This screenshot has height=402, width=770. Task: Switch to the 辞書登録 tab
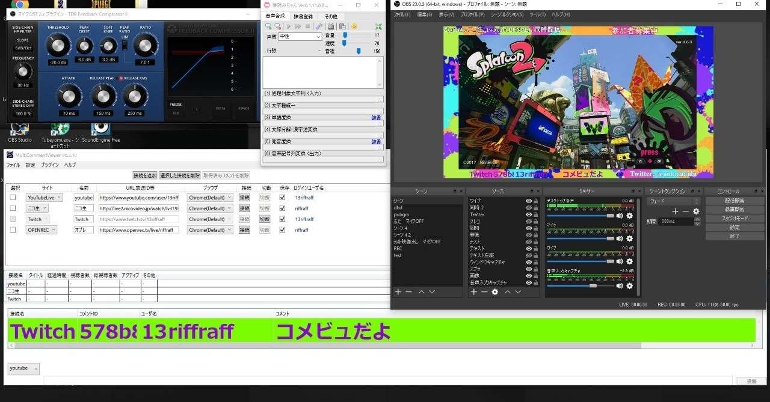[304, 16]
